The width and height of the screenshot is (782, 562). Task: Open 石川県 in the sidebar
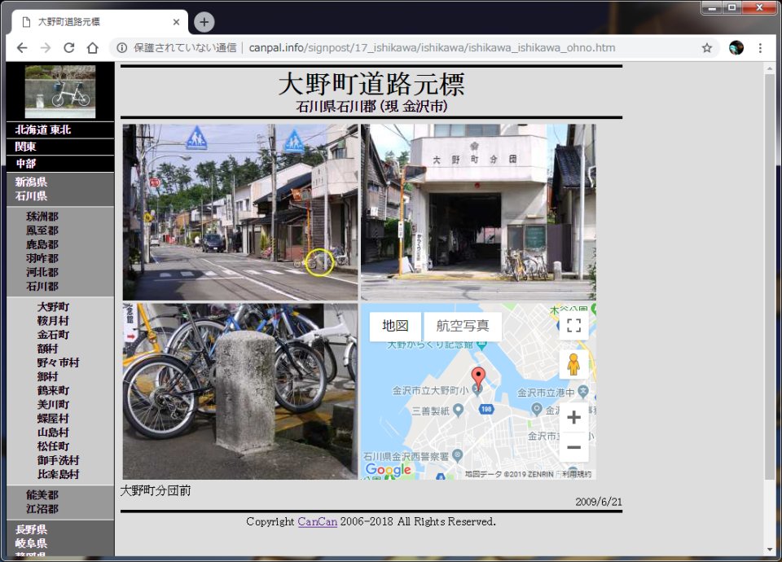pos(31,196)
